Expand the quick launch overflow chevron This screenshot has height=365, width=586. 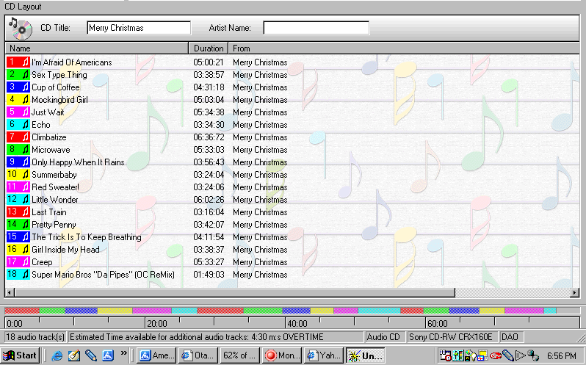click(123, 353)
